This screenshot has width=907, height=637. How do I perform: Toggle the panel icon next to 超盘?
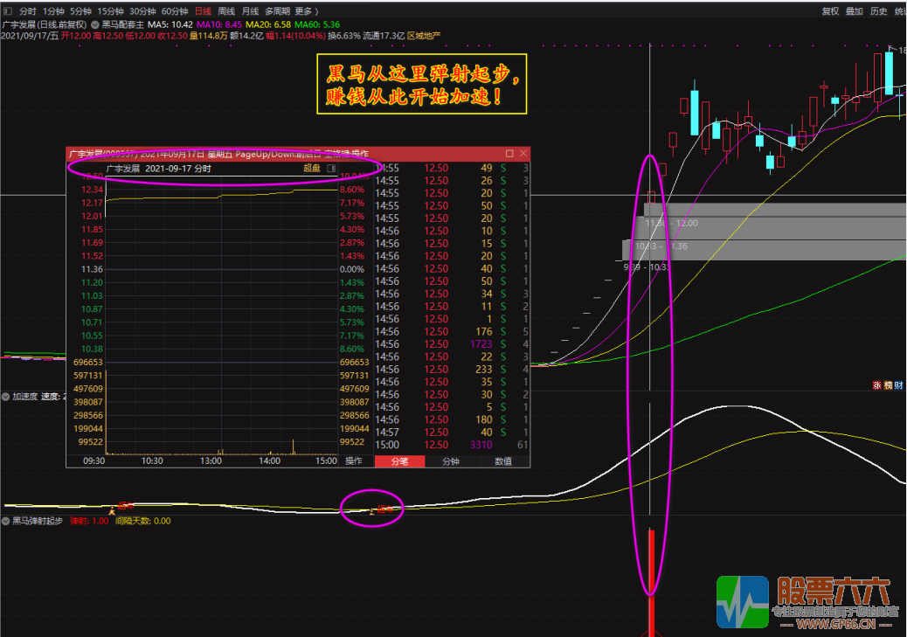click(x=331, y=168)
